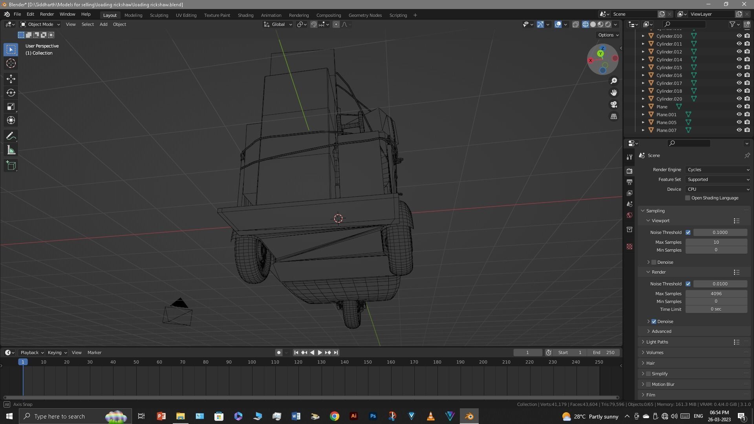The height and width of the screenshot is (424, 754).
Task: Open the Render Engine dropdown
Action: 718,170
